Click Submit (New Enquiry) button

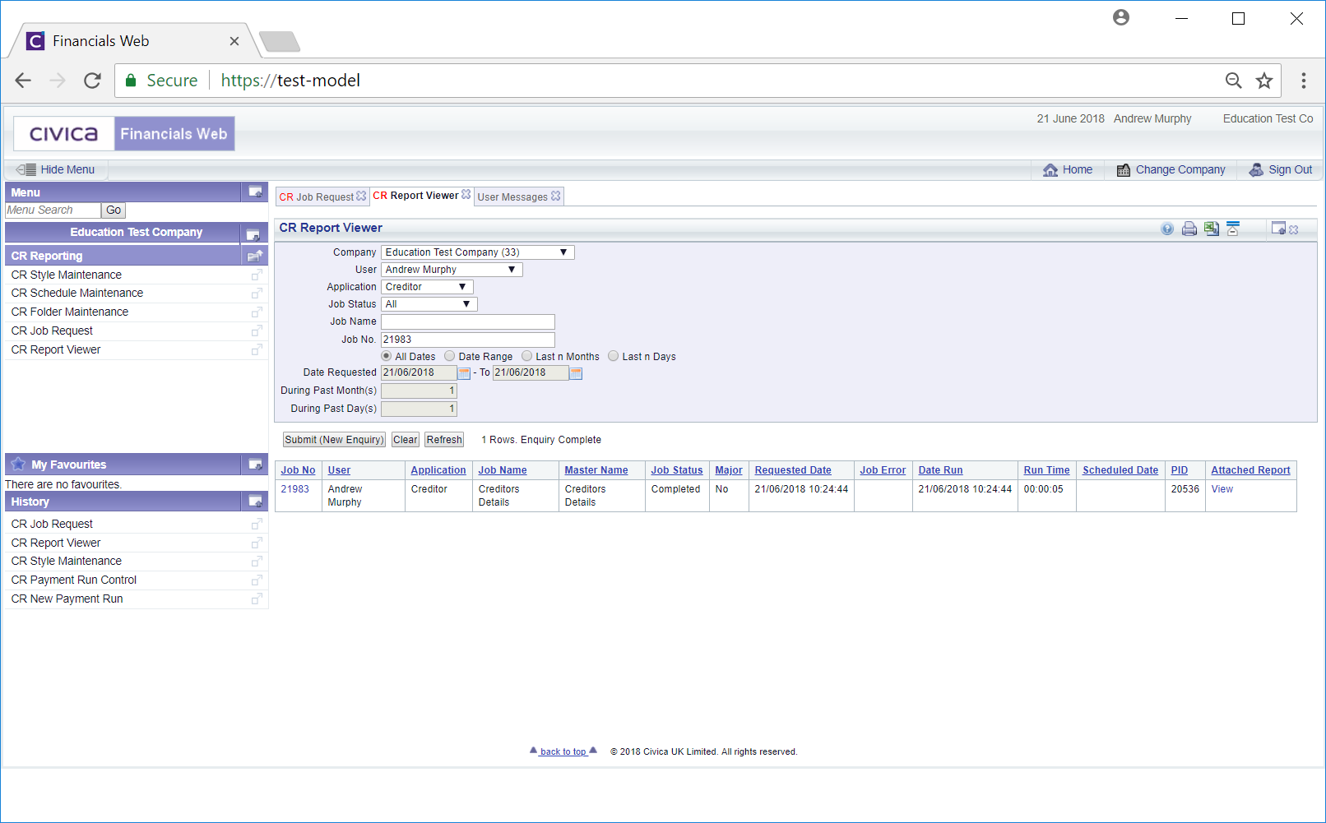pos(334,440)
